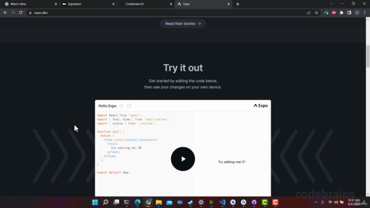
Task: Go forward in browser history
Action: click(13, 13)
